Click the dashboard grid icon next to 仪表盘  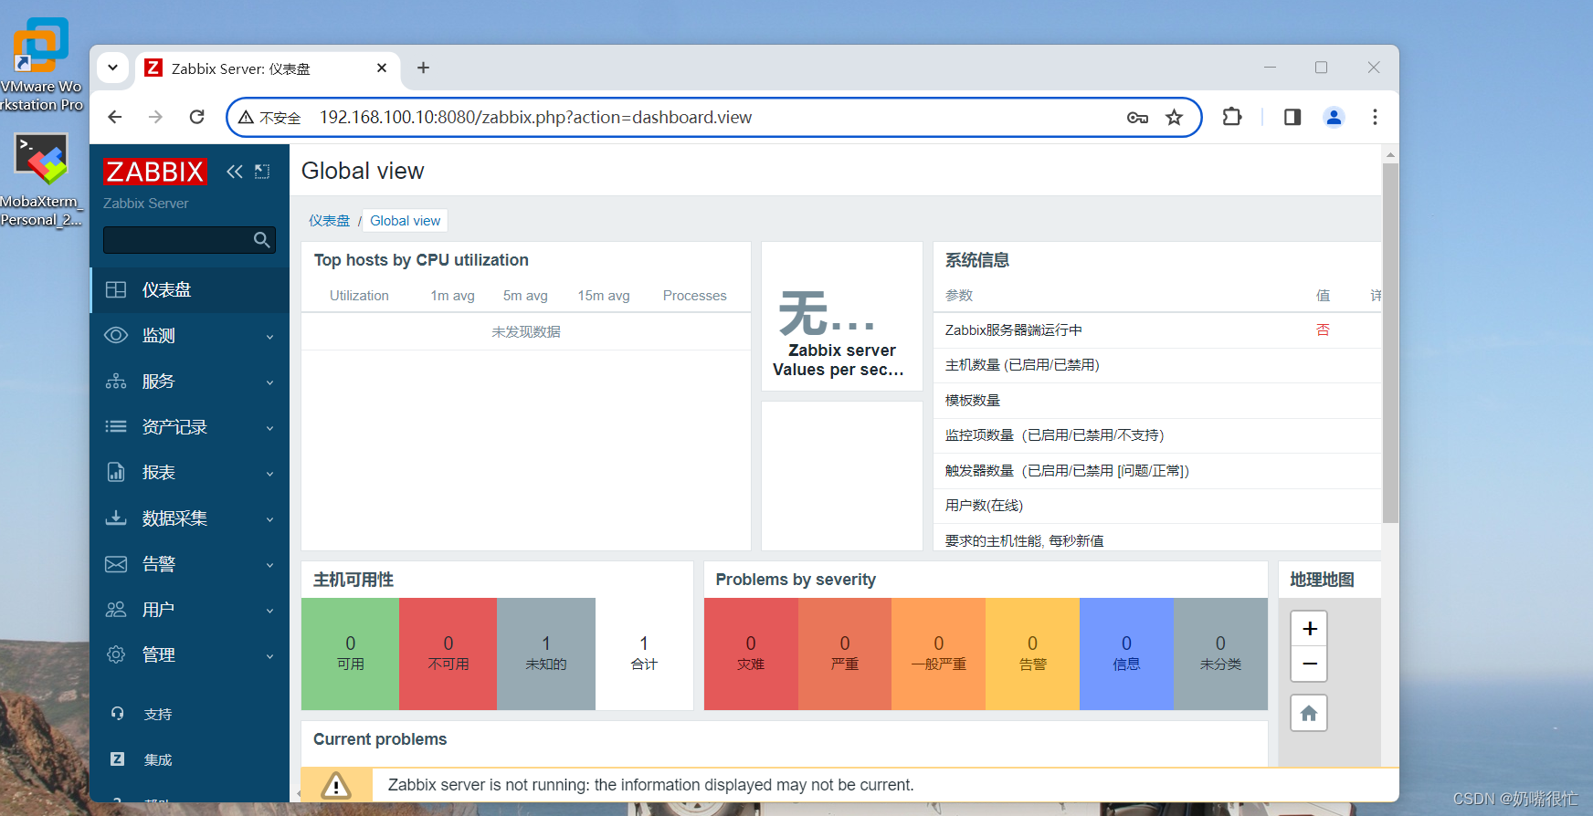[x=116, y=290]
